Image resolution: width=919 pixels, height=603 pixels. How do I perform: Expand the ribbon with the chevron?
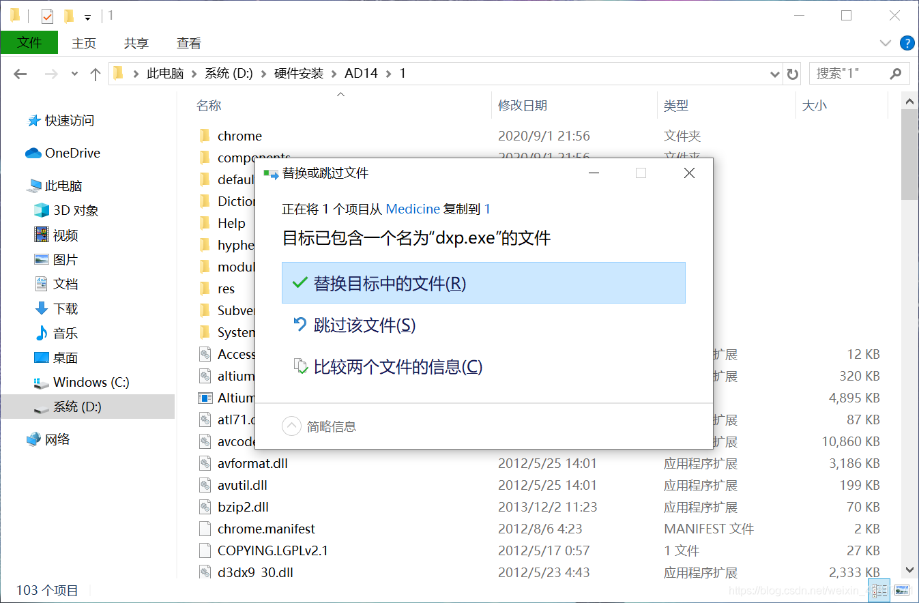[x=886, y=43]
